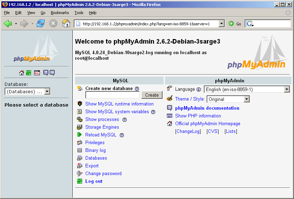This screenshot has width=294, height=199.
Task: Open the Tools menu
Action: point(79,13)
